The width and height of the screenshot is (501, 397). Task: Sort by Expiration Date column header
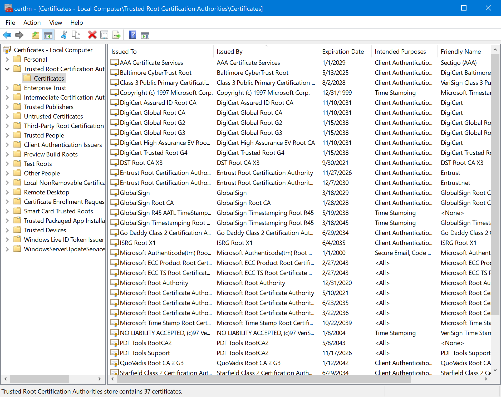tap(345, 52)
